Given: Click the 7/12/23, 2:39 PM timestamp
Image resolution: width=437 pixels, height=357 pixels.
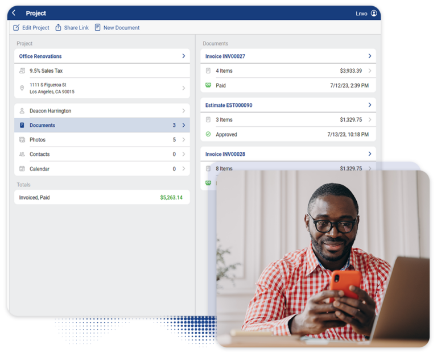Looking at the screenshot, I should point(349,85).
